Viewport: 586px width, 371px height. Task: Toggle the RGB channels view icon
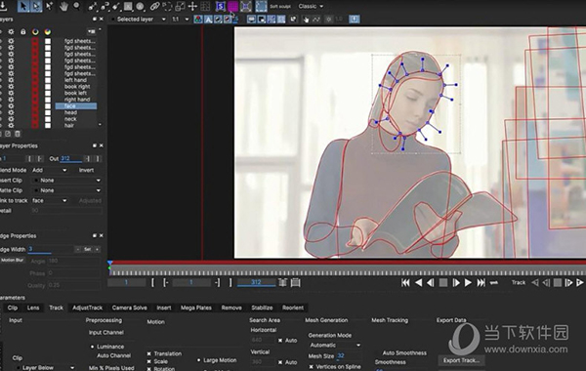pos(198,20)
